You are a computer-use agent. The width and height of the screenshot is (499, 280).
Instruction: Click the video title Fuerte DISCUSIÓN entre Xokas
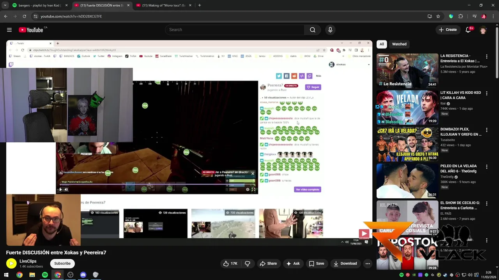pyautogui.click(x=56, y=252)
